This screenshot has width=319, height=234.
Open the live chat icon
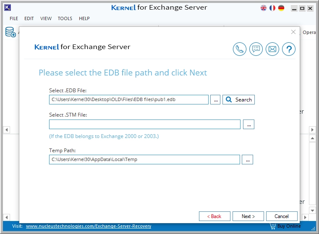256,49
